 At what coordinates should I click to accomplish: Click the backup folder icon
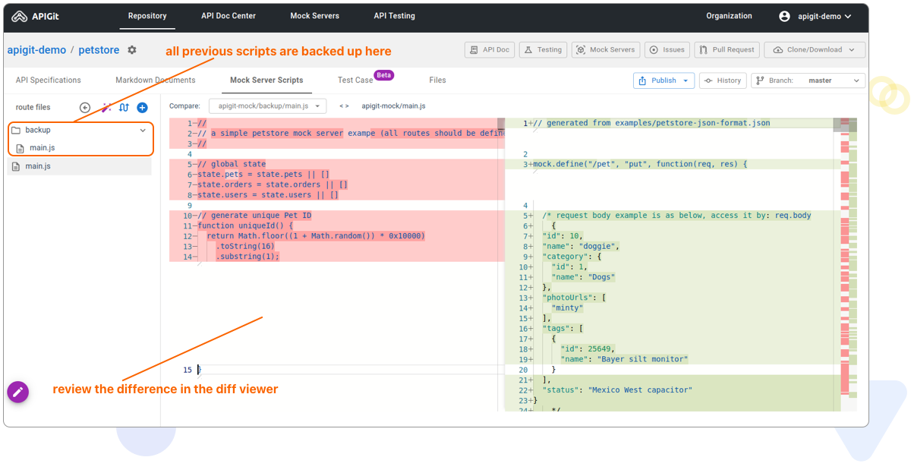(x=16, y=131)
